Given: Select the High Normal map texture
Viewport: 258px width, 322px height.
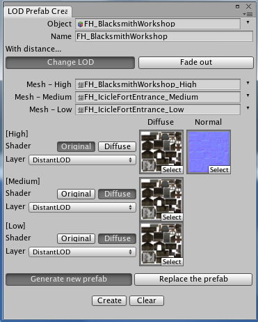Looking at the screenshot, I should click(x=209, y=152).
